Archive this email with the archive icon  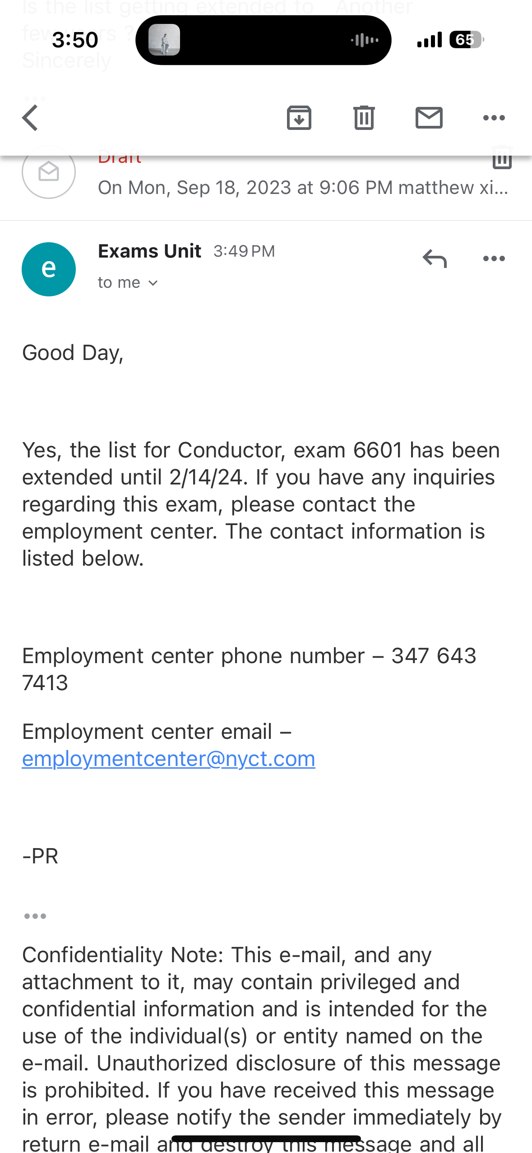pyautogui.click(x=299, y=118)
